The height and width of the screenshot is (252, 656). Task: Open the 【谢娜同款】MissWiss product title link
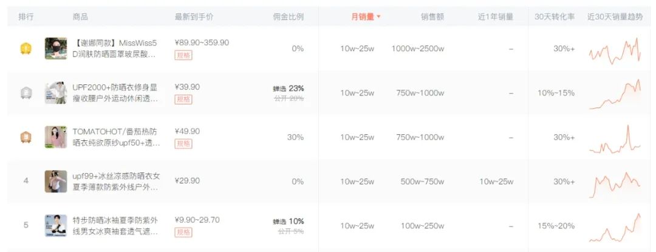pyautogui.click(x=114, y=49)
